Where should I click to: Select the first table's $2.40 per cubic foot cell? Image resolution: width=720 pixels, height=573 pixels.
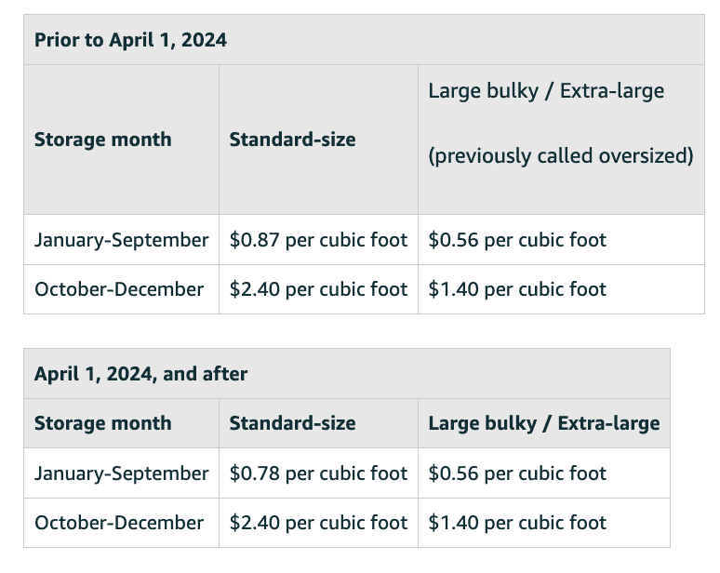coord(318,289)
